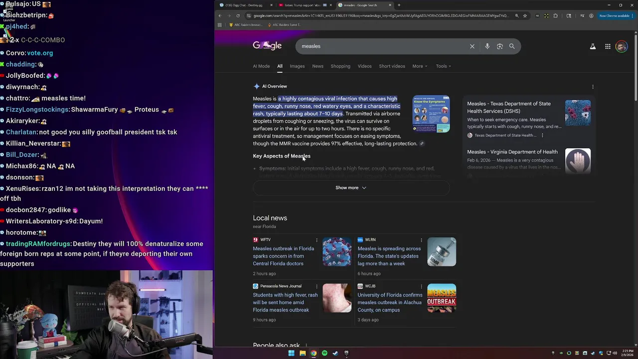Open Steam from taskbar

[335, 353]
